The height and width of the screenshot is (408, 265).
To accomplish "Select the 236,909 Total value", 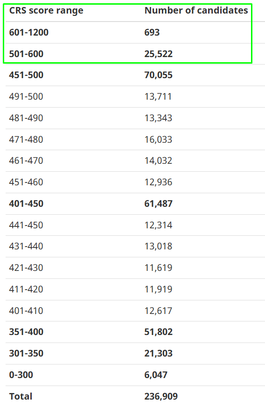I will [161, 397].
